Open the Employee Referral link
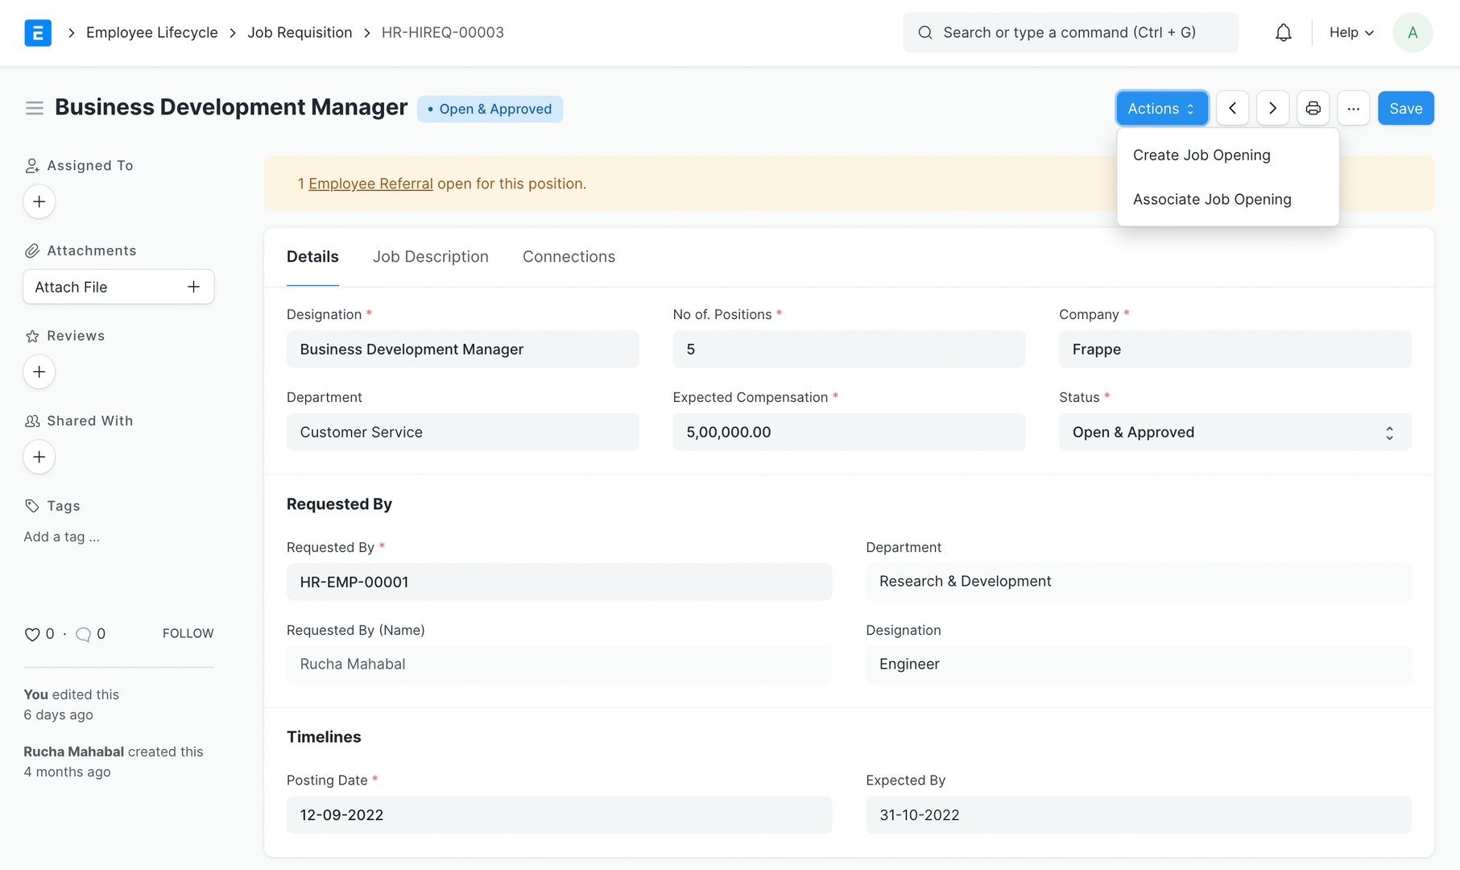The image size is (1460, 870). [370, 184]
